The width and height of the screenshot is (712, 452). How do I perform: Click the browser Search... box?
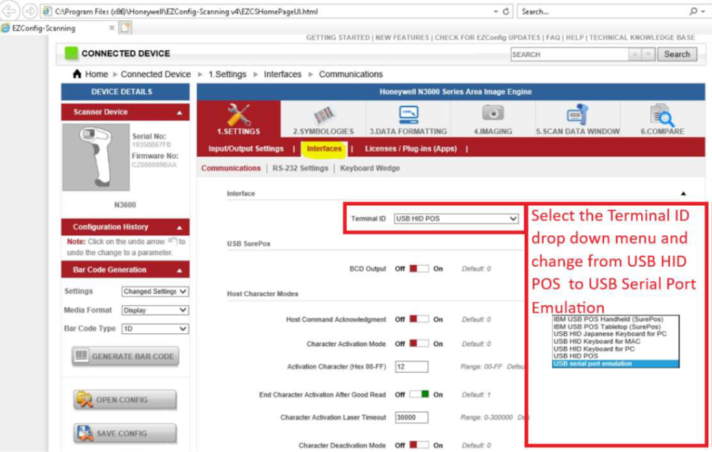(x=602, y=12)
